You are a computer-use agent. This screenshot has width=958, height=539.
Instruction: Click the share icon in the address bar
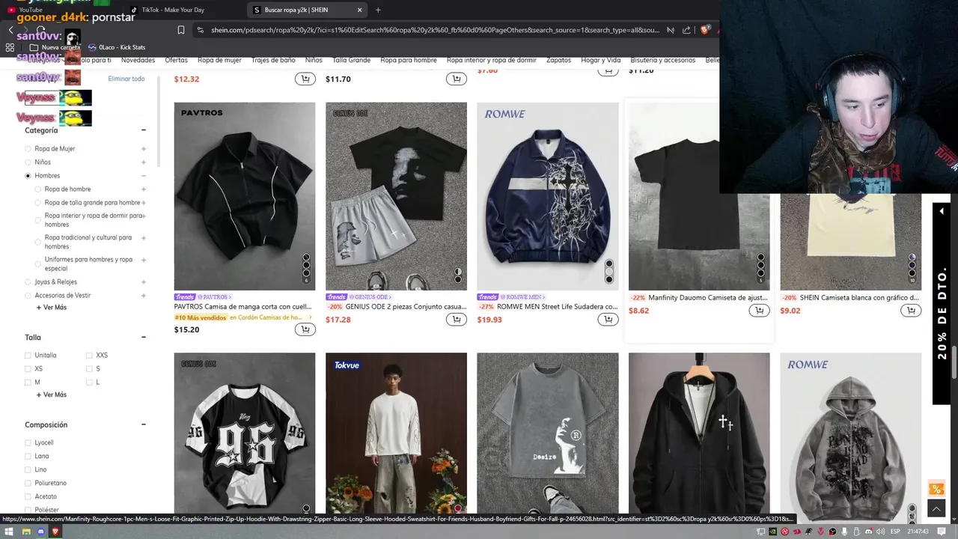click(686, 30)
